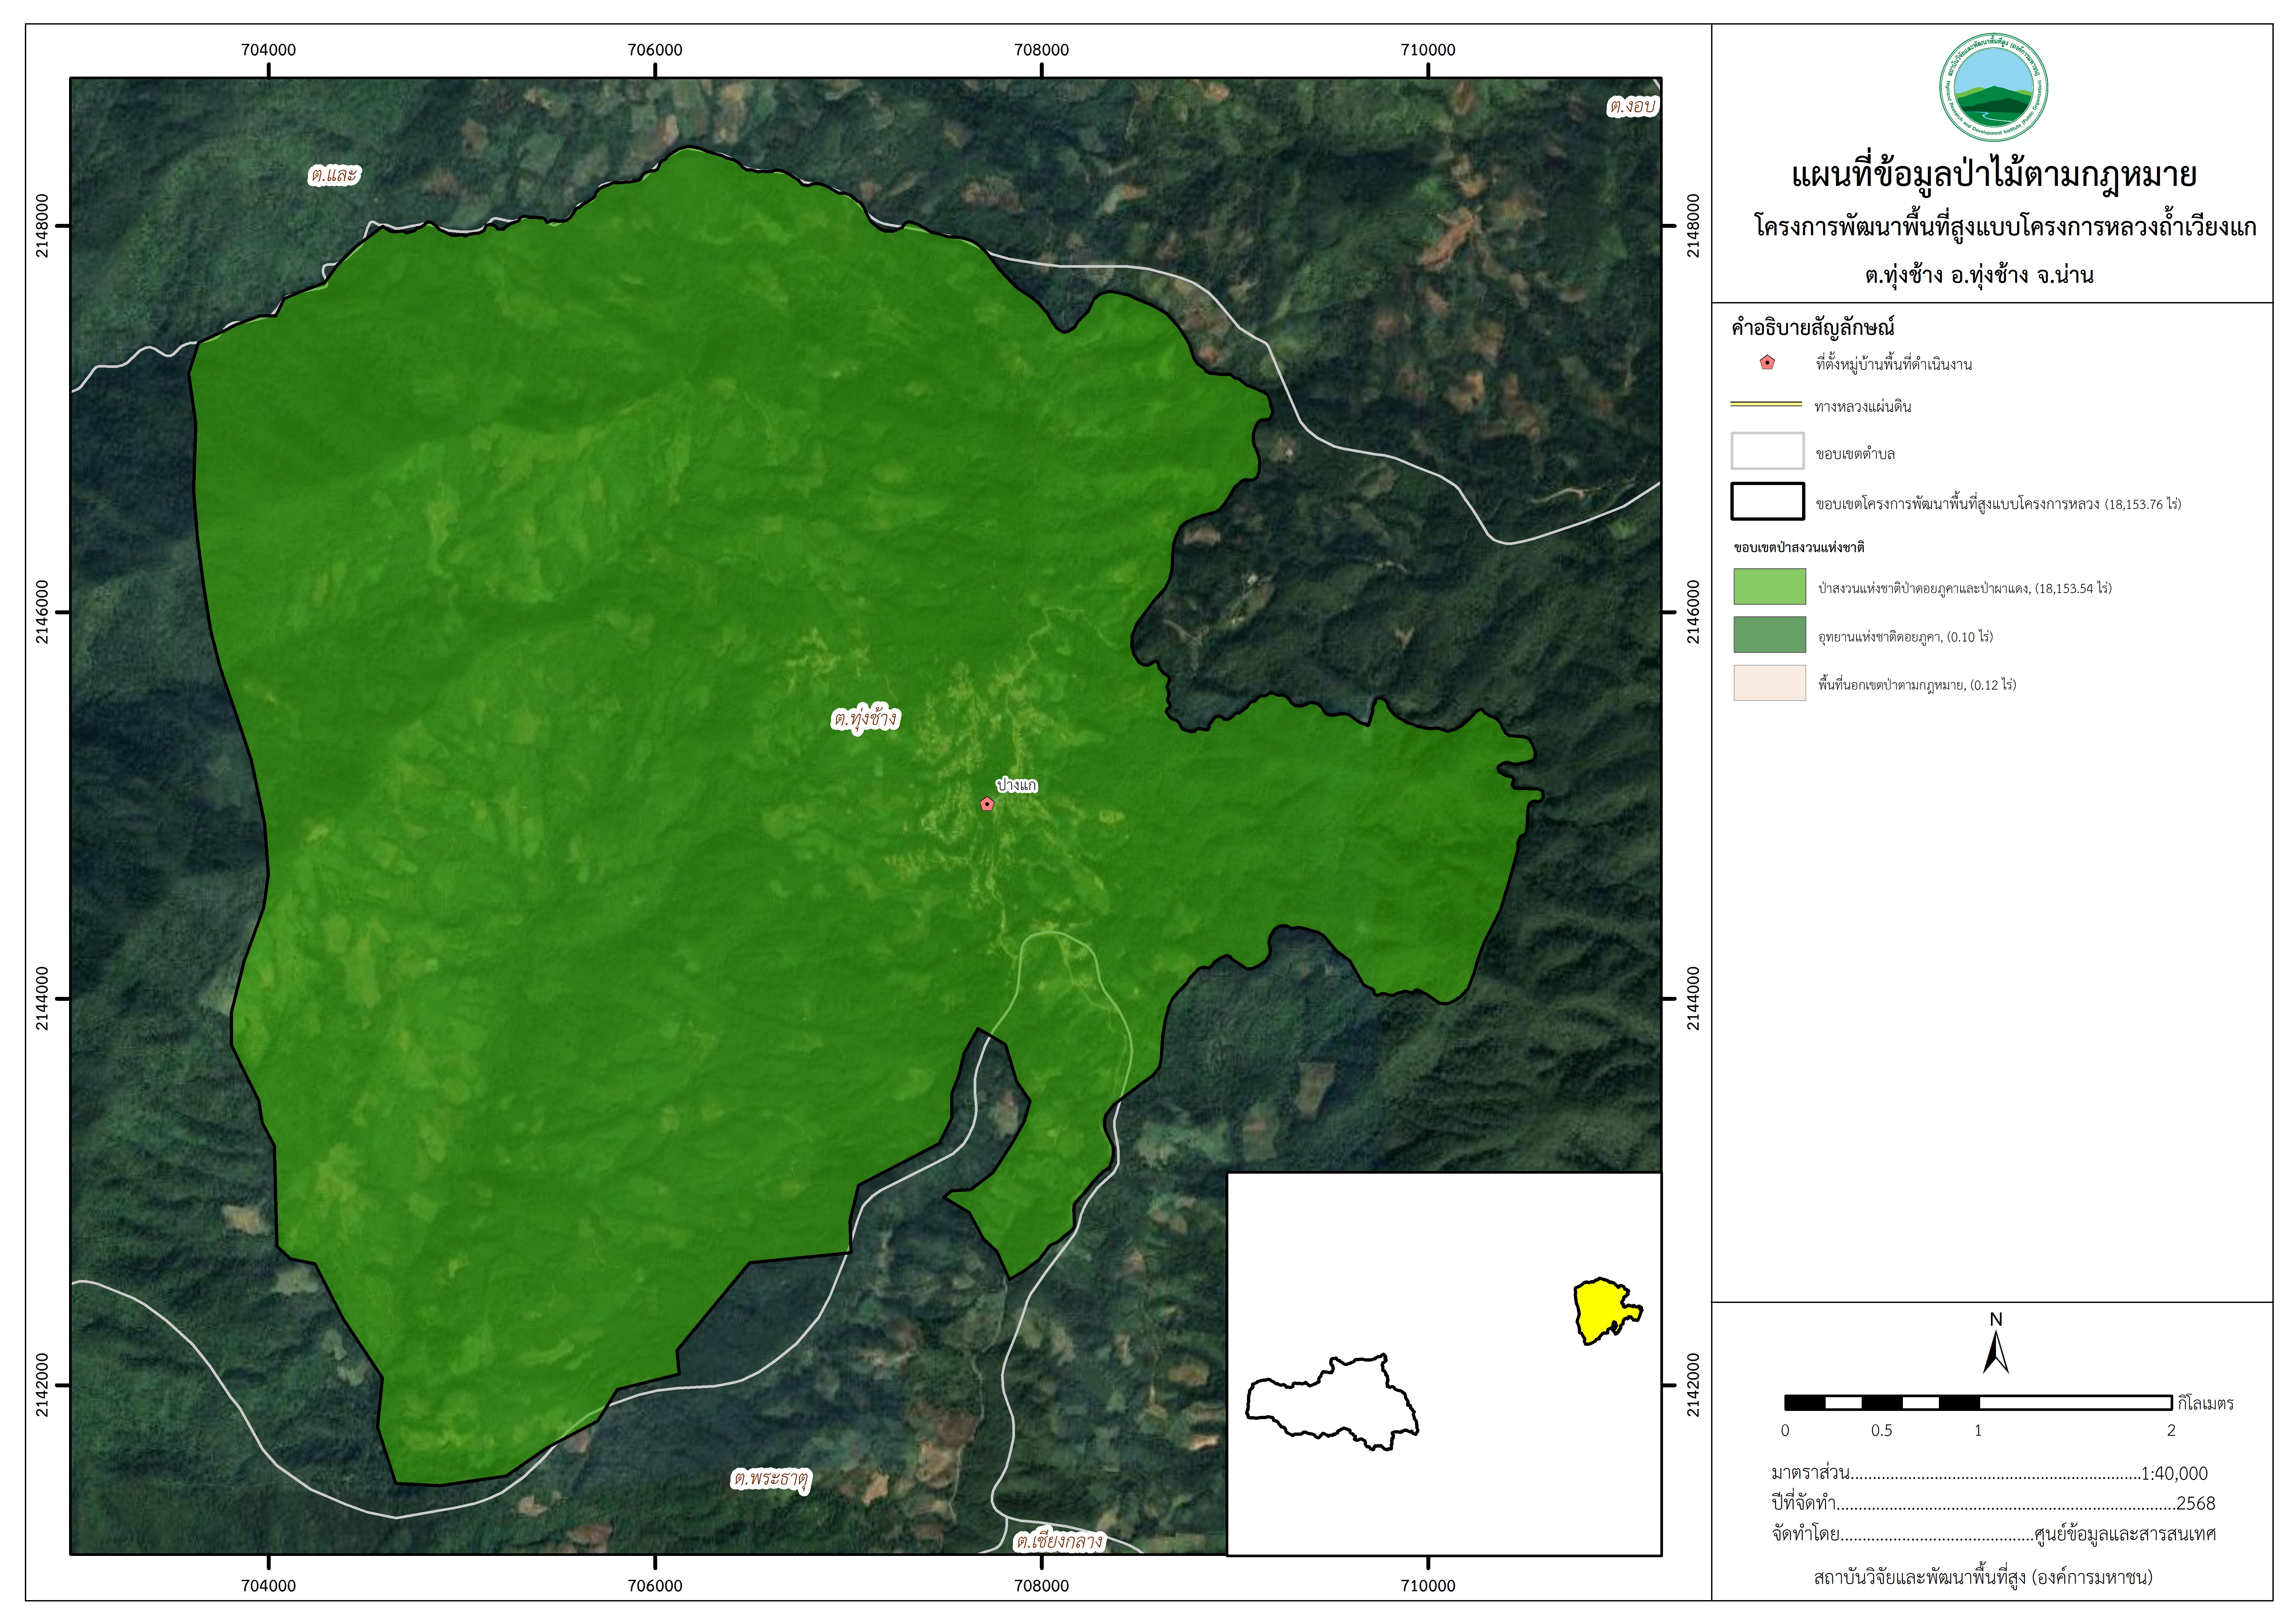Click the subheading ขอบเขตป่าสงวนแห่งชาติ
The width and height of the screenshot is (2295, 1624).
click(x=1799, y=548)
